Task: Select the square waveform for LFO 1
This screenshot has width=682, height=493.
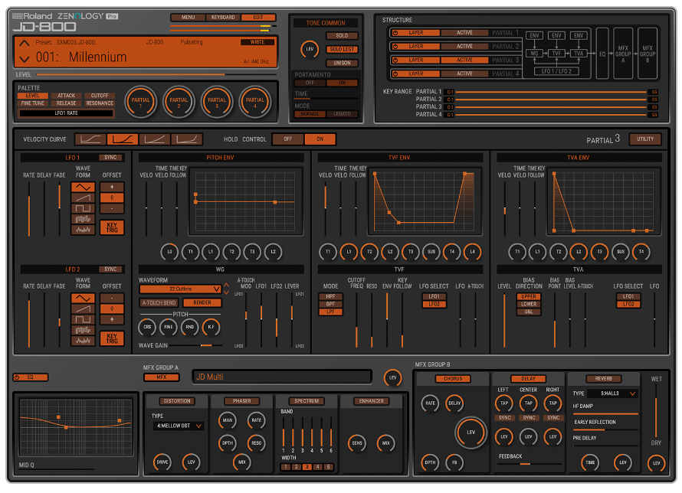Action: [83, 208]
